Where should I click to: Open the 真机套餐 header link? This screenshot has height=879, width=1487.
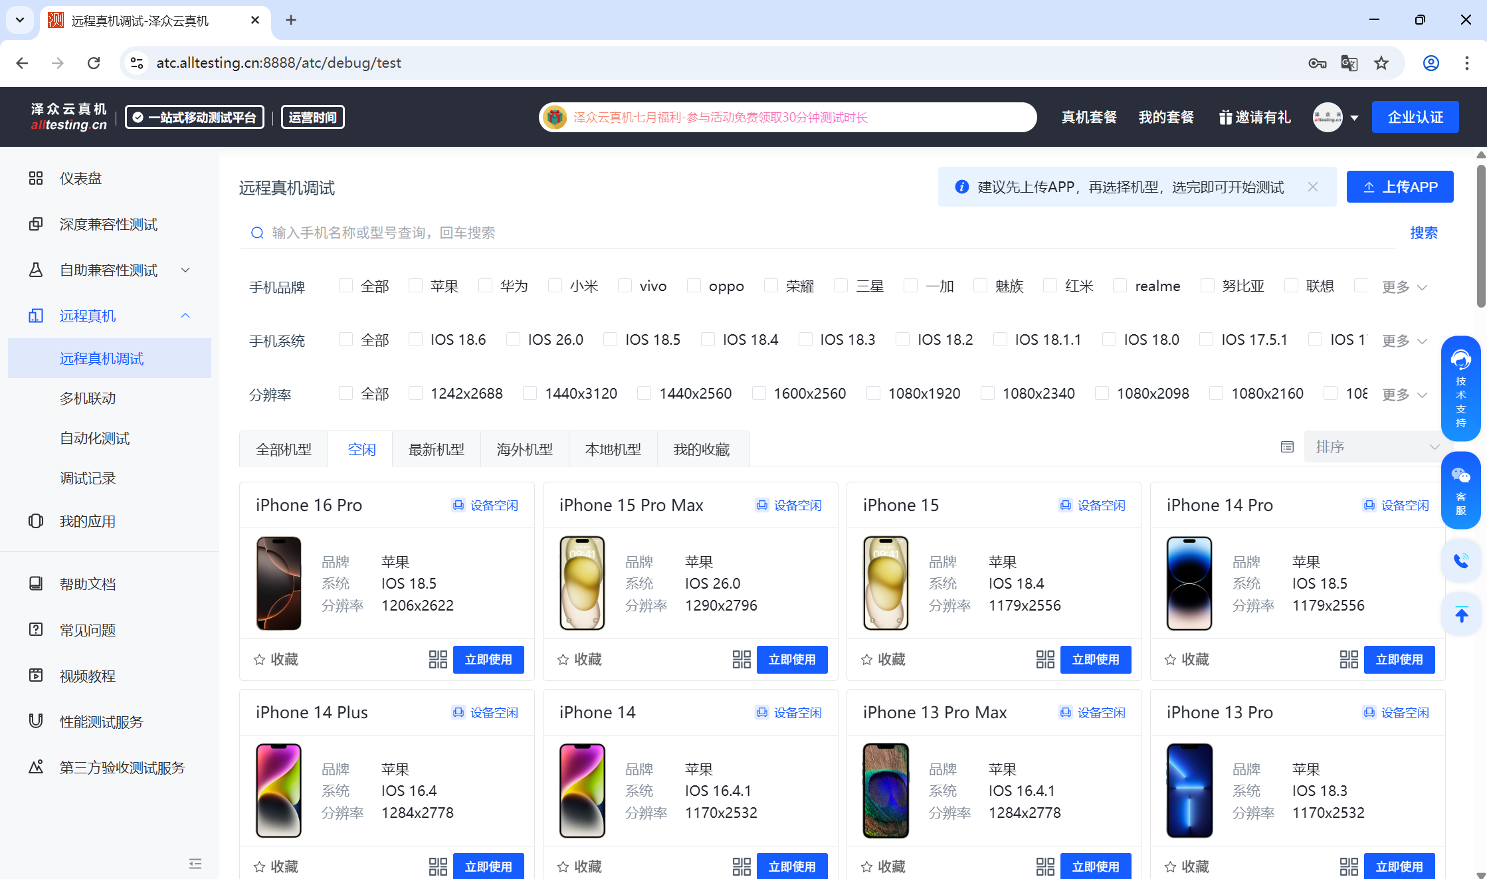(x=1088, y=117)
